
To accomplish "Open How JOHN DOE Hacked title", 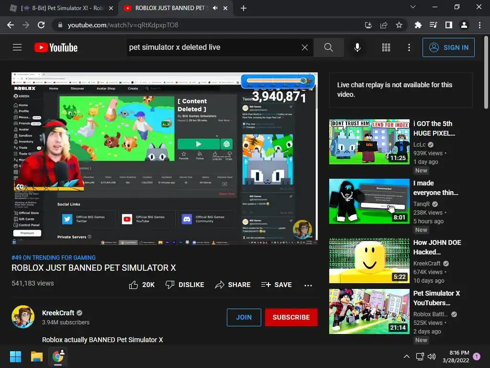I will 437,247.
